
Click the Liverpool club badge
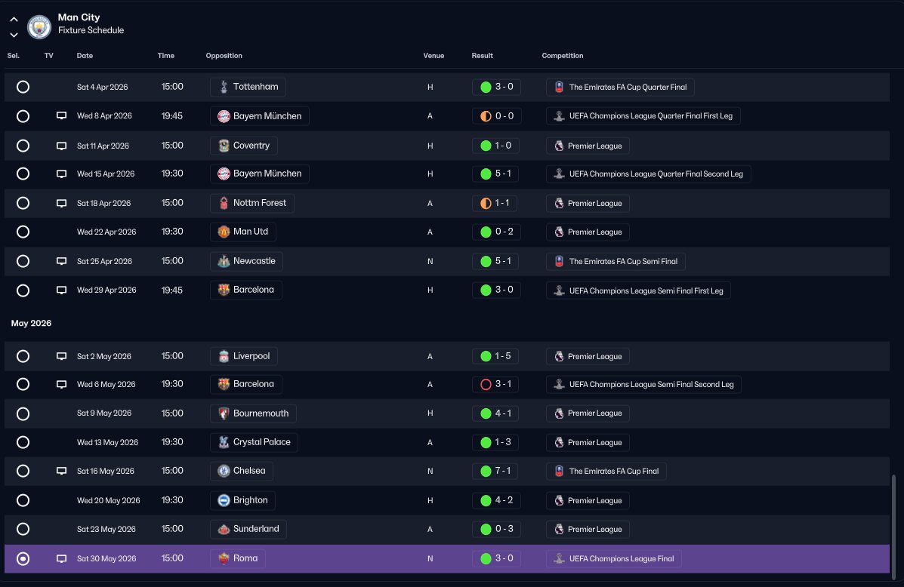point(224,357)
